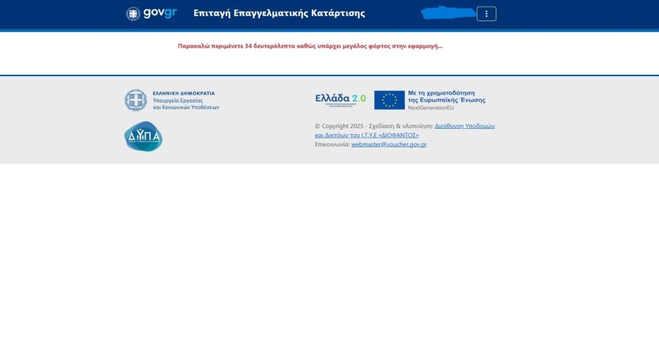Click the NextGenerationEU label
This screenshot has width=659, height=348.
(431, 108)
